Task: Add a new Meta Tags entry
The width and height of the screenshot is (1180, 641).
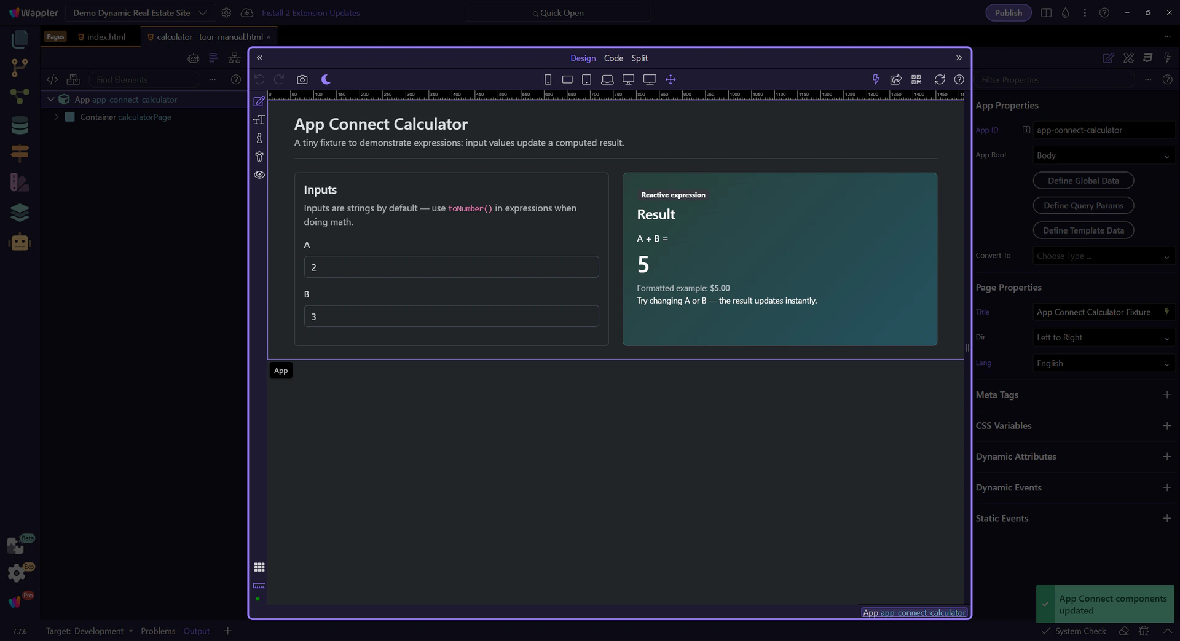Action: (1166, 395)
